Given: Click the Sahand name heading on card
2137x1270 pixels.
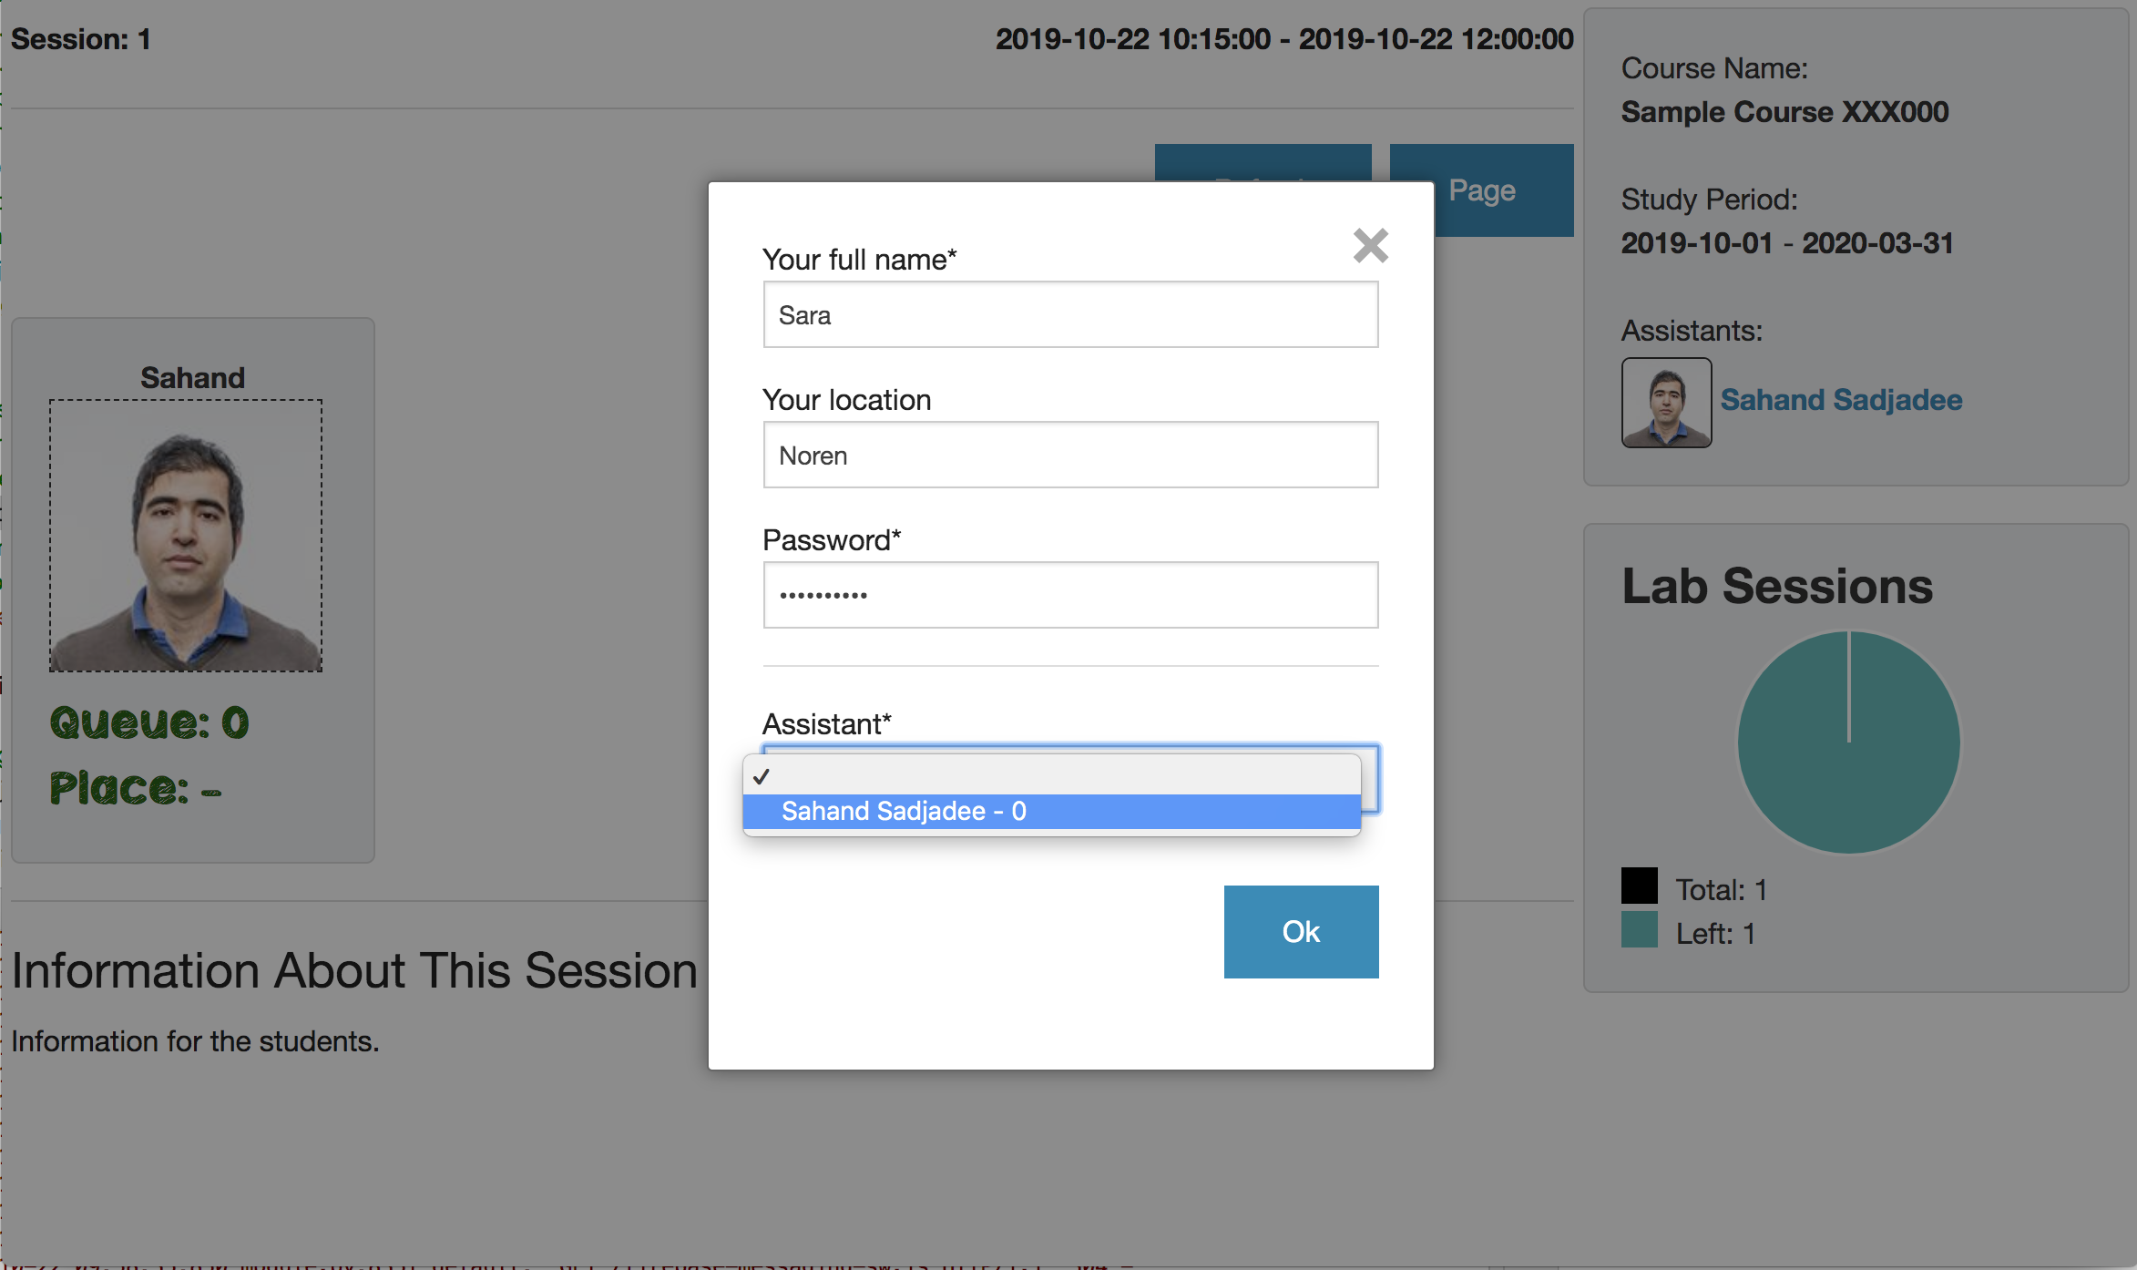Looking at the screenshot, I should point(192,377).
